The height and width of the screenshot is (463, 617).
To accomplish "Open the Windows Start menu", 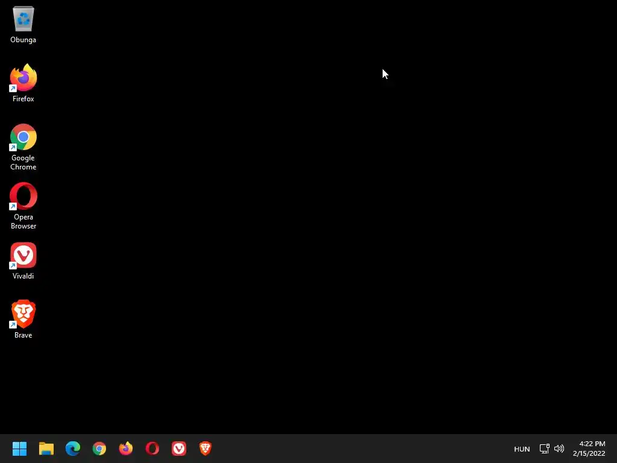I will pyautogui.click(x=20, y=449).
